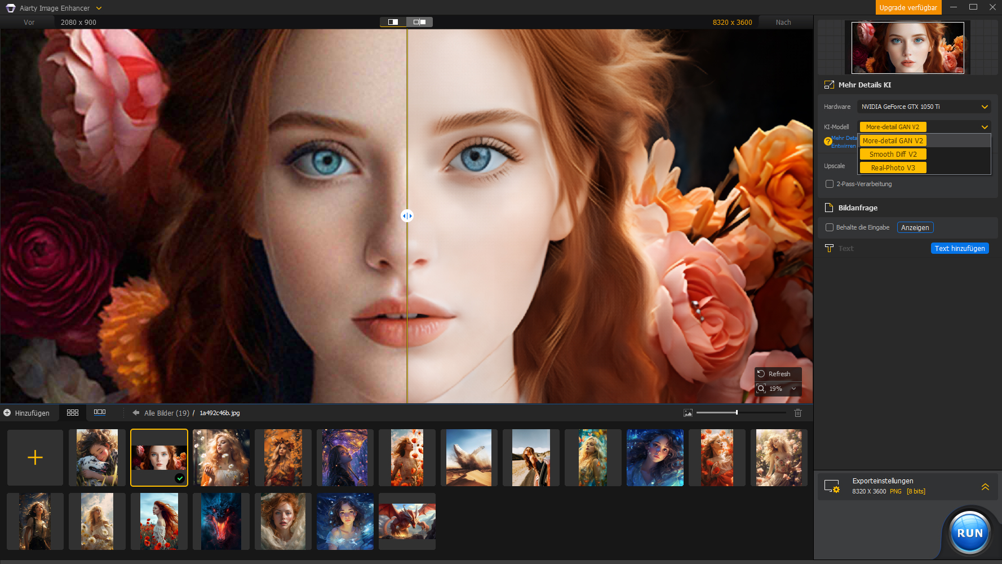The width and height of the screenshot is (1002, 564).
Task: Click the grid thumbnail view icon
Action: [73, 413]
